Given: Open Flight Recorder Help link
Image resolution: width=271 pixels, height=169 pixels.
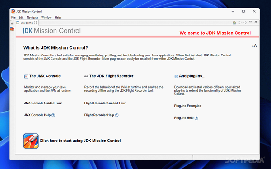Looking at the screenshot, I should 99,115.
